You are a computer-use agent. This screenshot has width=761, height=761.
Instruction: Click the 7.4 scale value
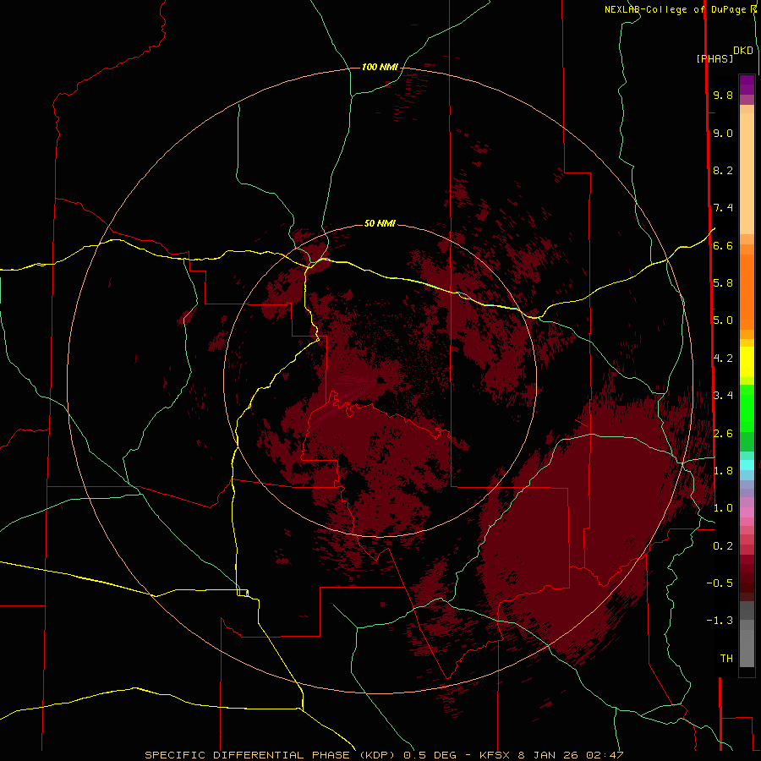(x=723, y=208)
